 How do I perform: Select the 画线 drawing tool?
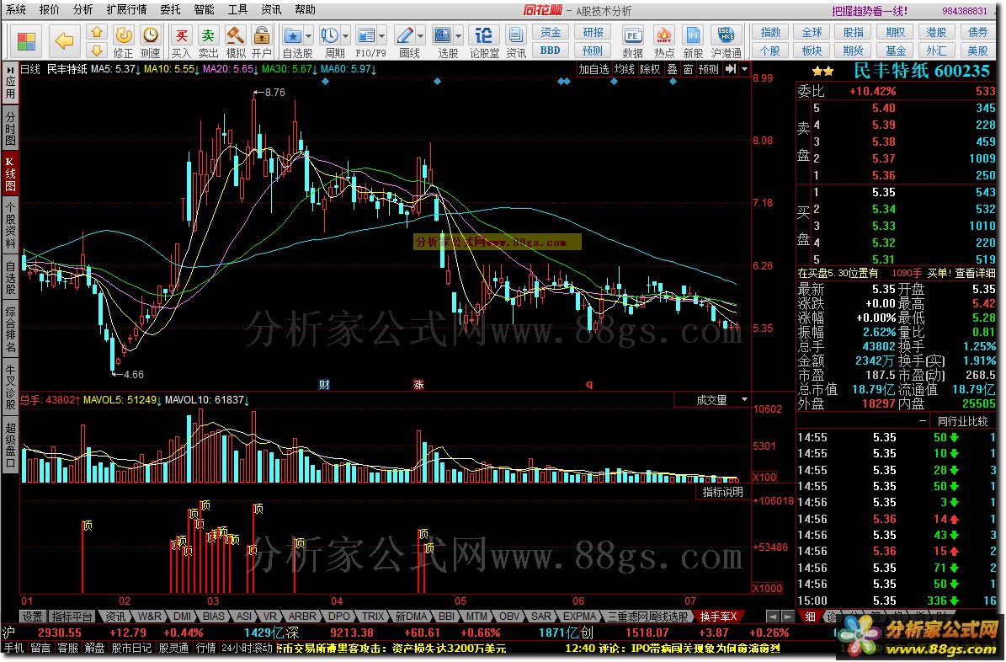(405, 35)
